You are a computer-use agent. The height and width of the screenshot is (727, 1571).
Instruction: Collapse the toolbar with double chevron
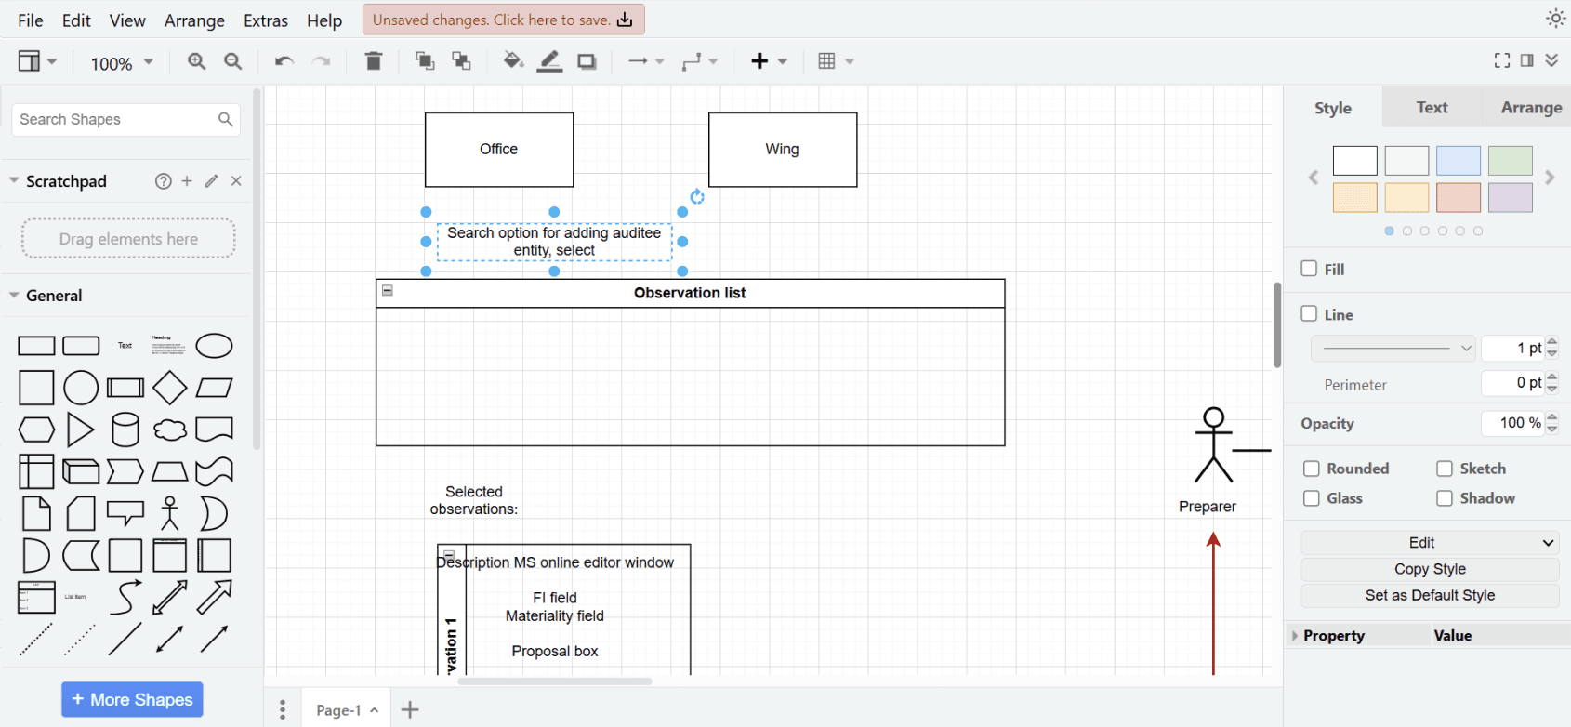1552,60
